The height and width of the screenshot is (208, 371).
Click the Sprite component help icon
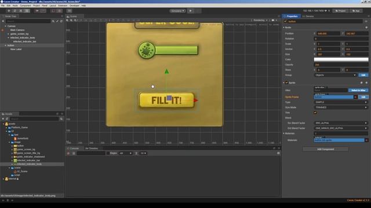click(x=362, y=83)
